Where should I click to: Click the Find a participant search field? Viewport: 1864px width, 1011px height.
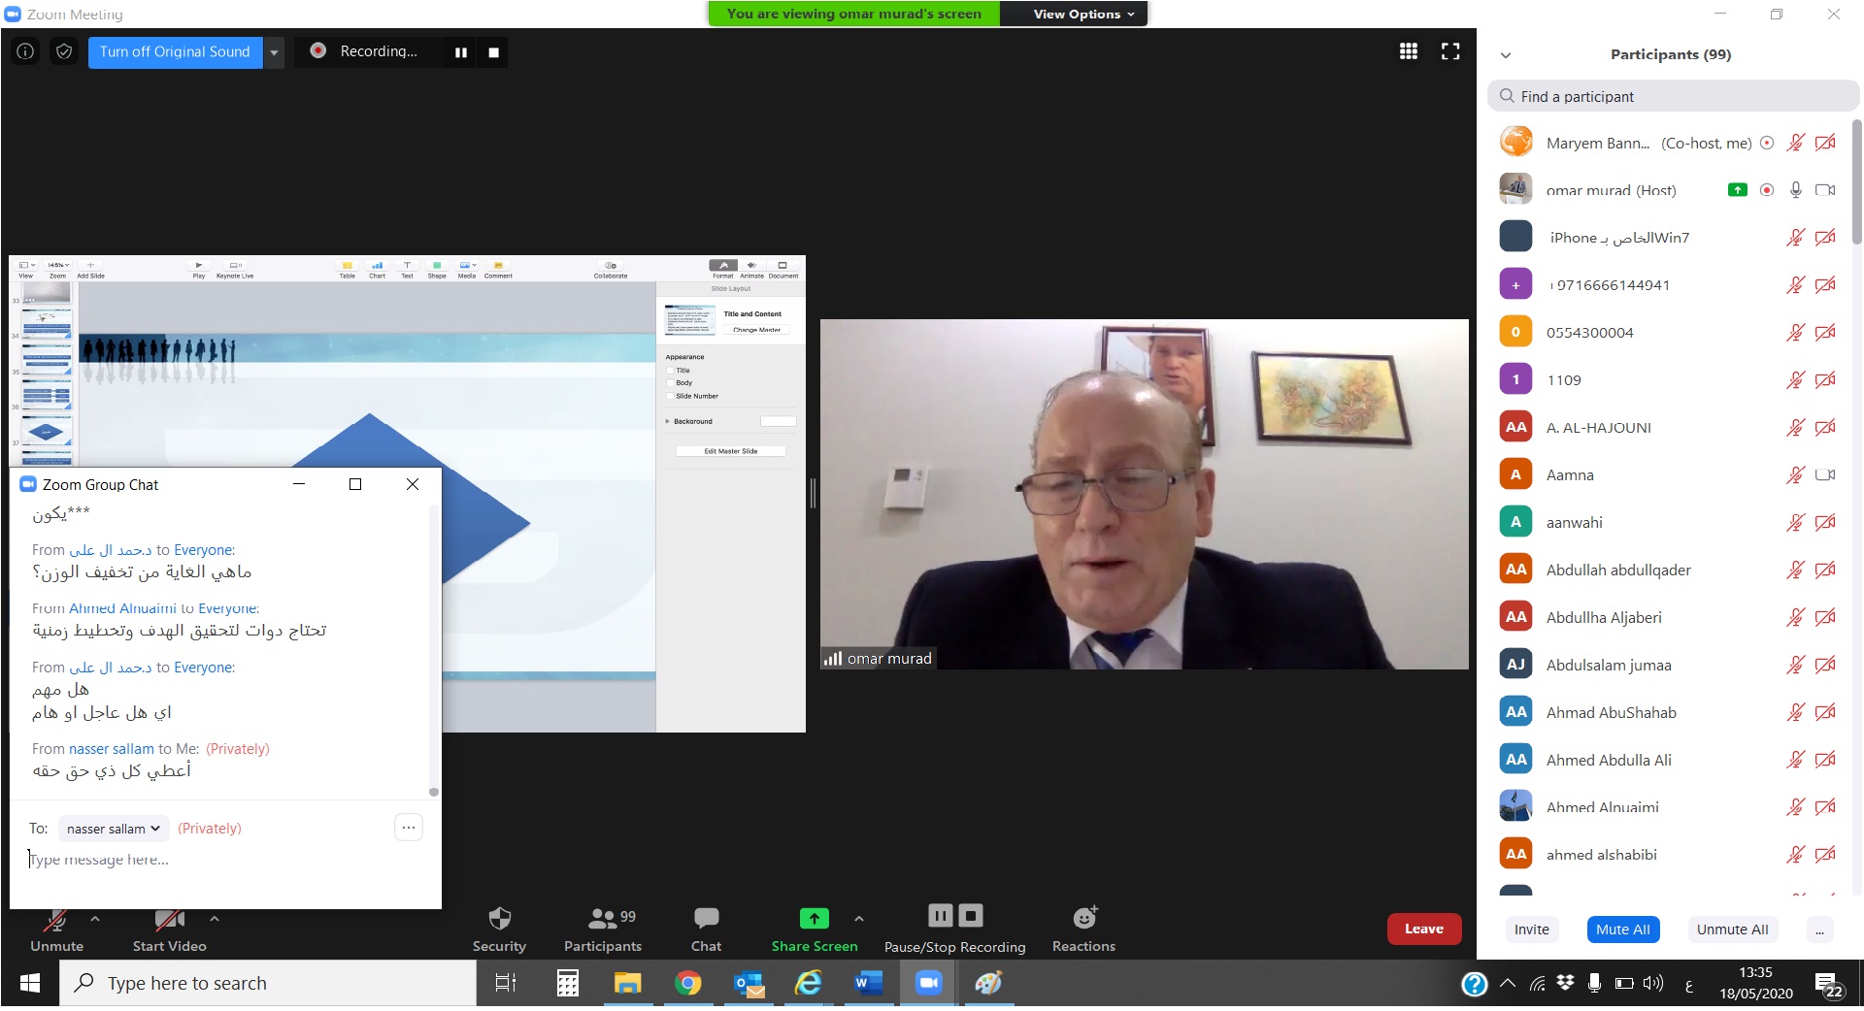click(x=1675, y=96)
